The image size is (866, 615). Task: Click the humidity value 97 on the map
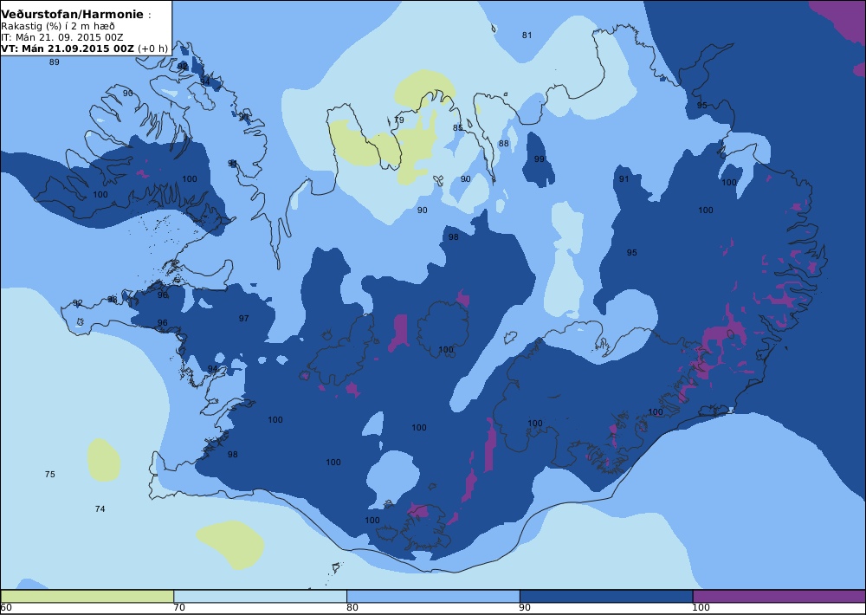[x=243, y=318]
